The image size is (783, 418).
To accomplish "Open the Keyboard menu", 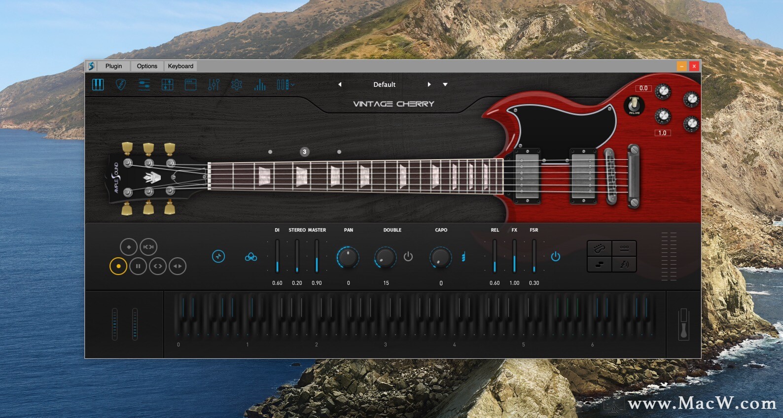I will click(180, 66).
